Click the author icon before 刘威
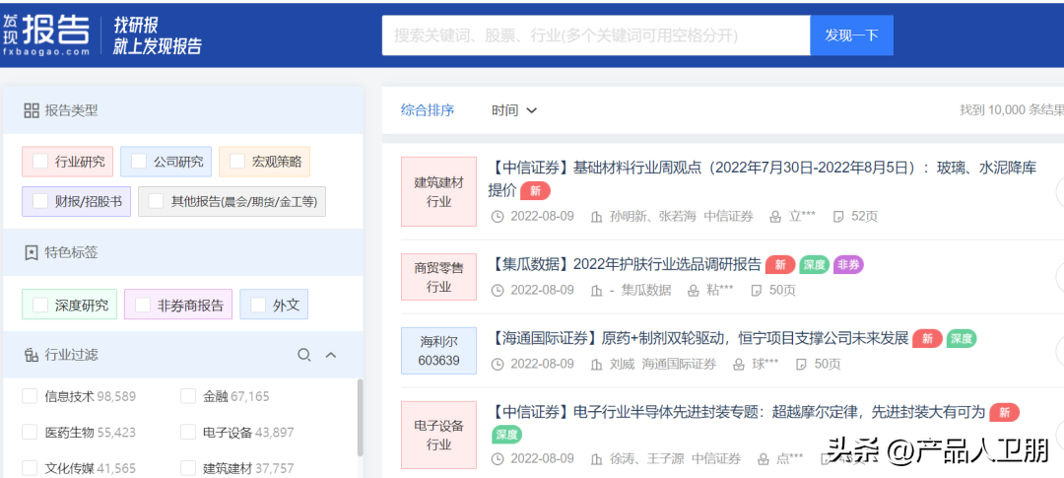Screen dimensions: 1064x478 597,365
